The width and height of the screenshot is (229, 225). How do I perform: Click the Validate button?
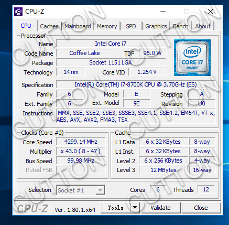tap(161, 208)
